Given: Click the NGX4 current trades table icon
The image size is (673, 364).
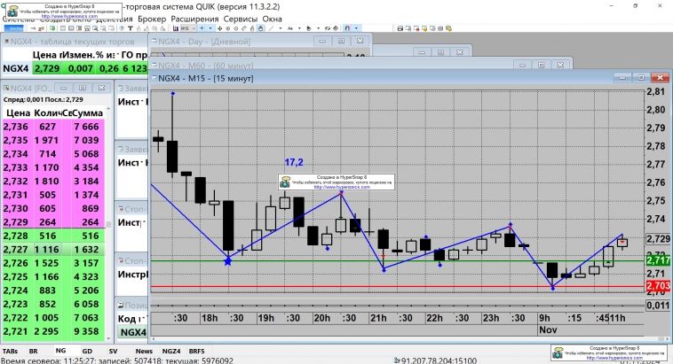Looking at the screenshot, I should (x=5, y=41).
